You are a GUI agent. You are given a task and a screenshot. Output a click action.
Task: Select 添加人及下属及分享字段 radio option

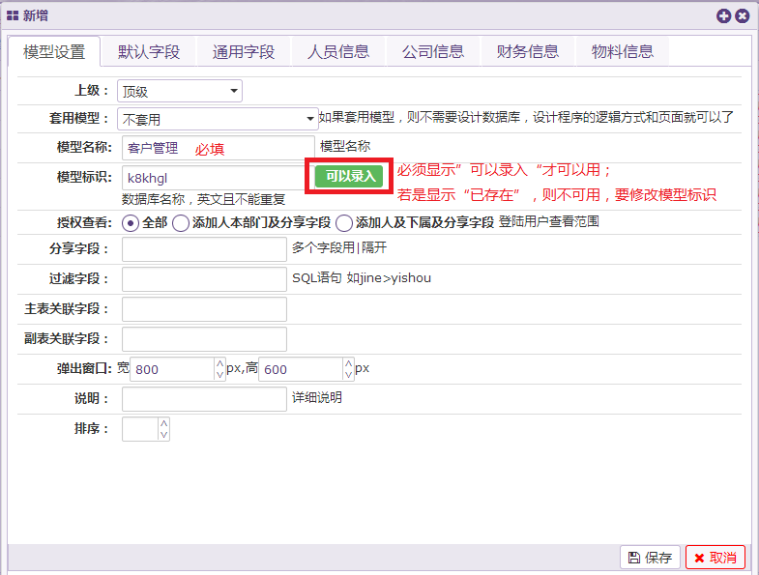tap(344, 222)
